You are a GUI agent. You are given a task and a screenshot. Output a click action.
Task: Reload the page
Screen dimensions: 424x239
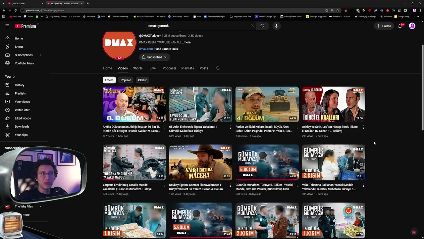[x=16, y=10]
